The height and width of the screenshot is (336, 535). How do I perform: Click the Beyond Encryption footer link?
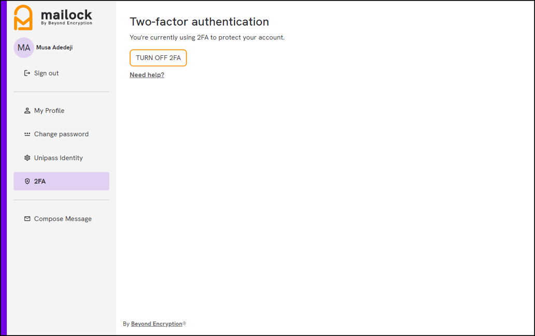[156, 323]
